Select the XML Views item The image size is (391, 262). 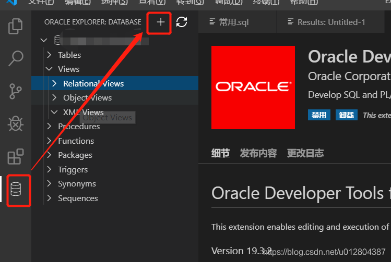pos(84,112)
